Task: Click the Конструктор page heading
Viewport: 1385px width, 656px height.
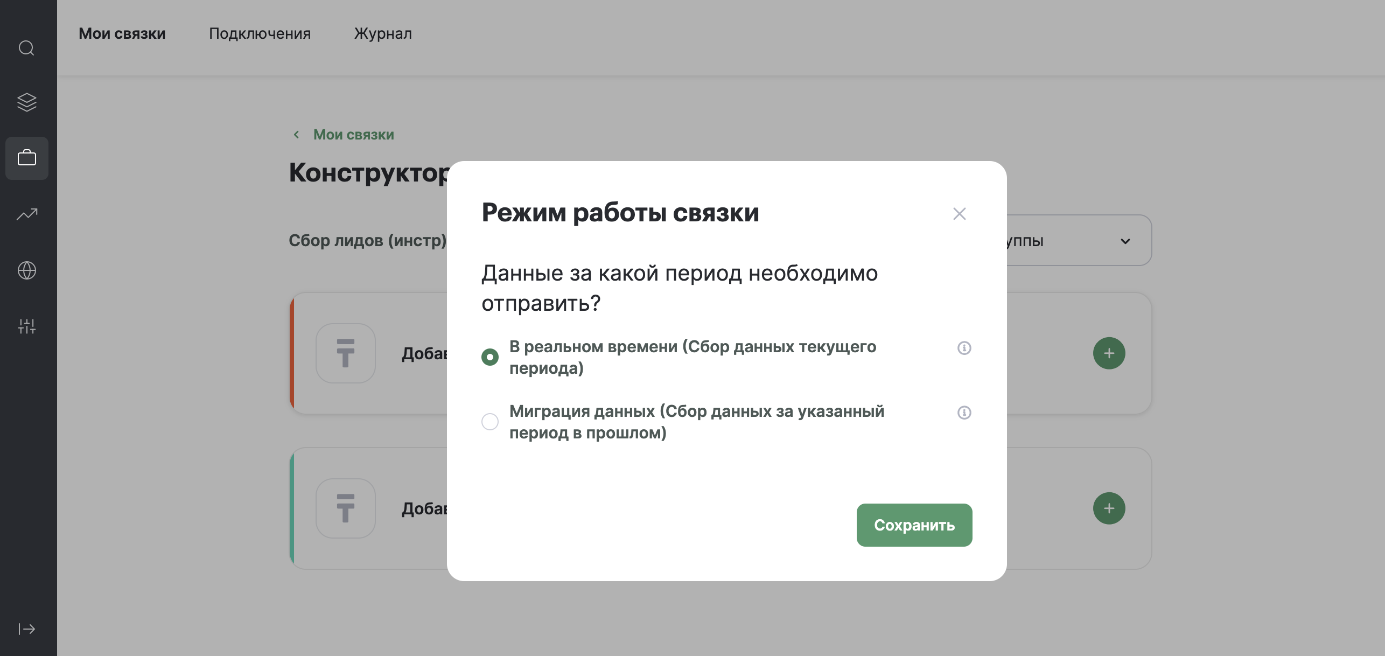Action: click(369, 173)
